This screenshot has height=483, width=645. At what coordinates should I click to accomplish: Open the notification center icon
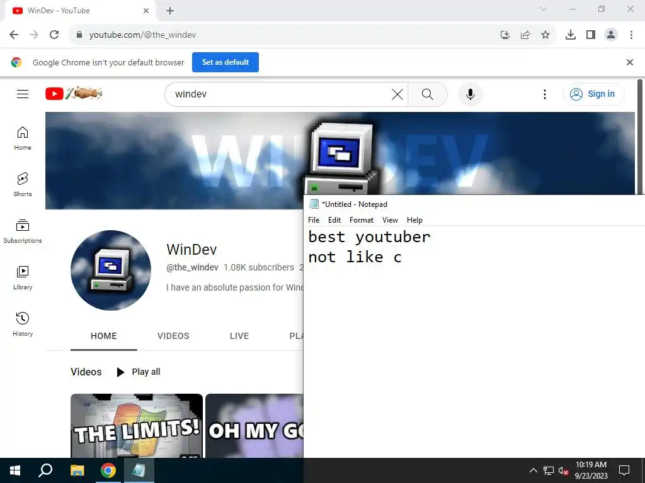pyautogui.click(x=624, y=470)
